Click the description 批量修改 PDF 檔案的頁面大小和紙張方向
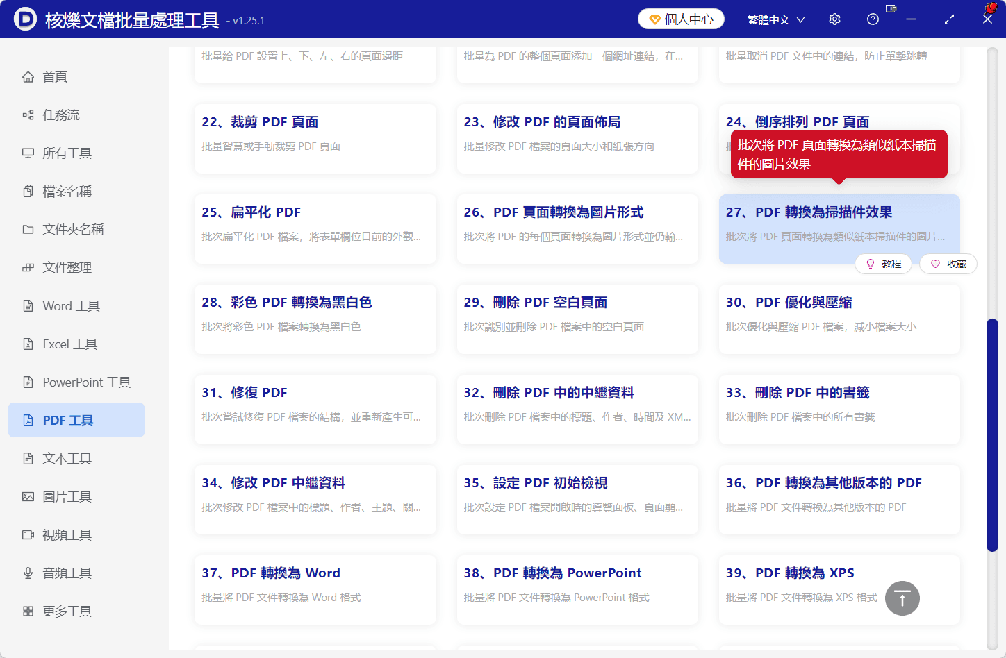The height and width of the screenshot is (658, 1006). tap(559, 146)
